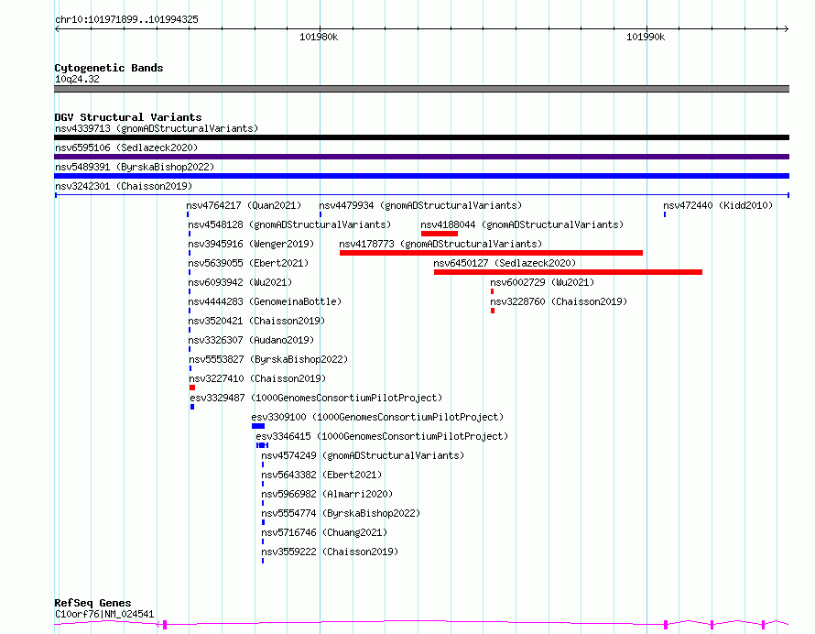Viewport: 815px width, 634px height.
Task: Select the black nsv4339713 variant bar
Action: pos(421,137)
